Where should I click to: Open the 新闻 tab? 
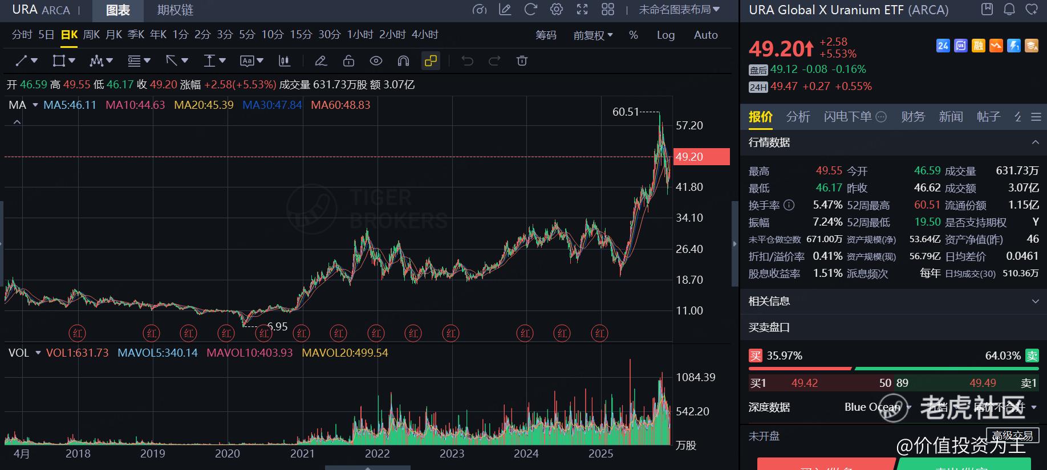coord(951,117)
